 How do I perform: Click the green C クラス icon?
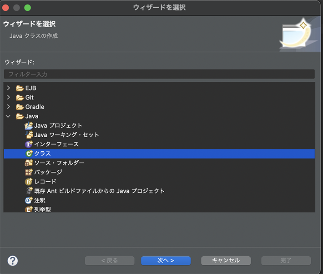[29, 154]
